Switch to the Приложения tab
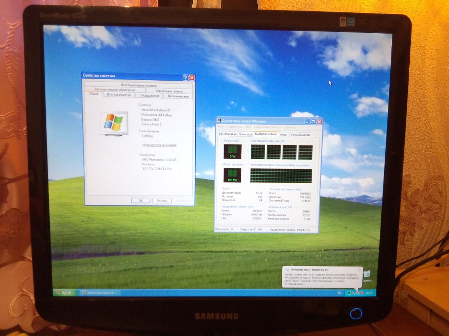The width and height of the screenshot is (449, 336). (x=227, y=134)
